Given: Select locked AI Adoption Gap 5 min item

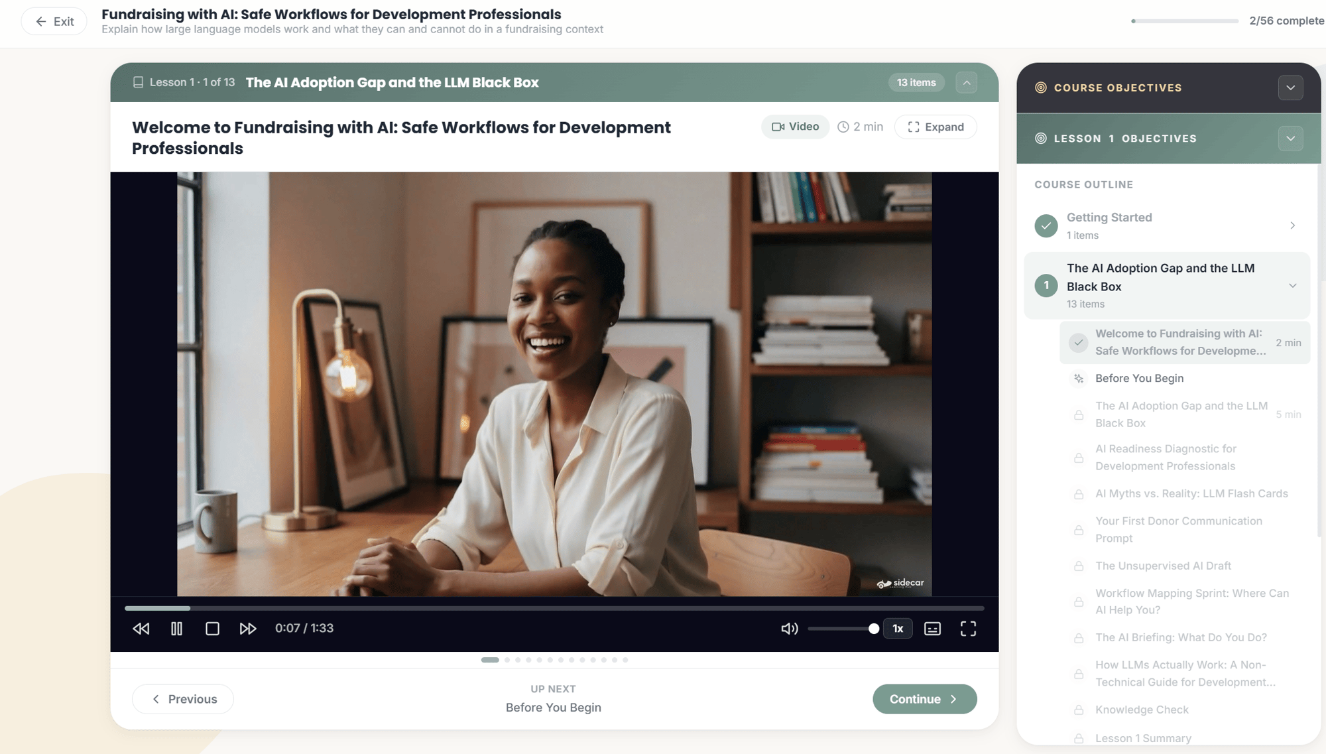Looking at the screenshot, I should point(1185,414).
